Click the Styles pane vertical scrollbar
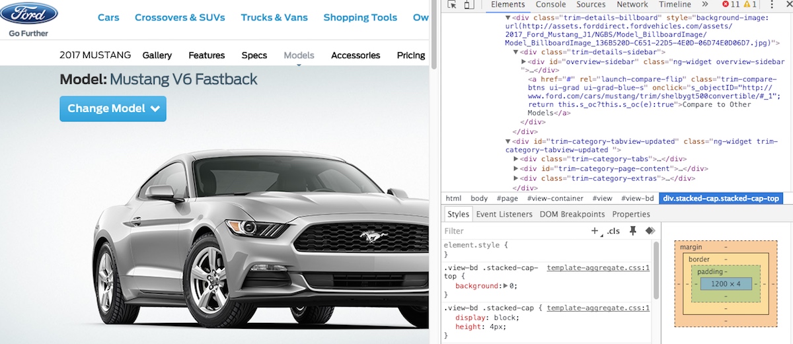This screenshot has width=793, height=344. tap(656, 271)
